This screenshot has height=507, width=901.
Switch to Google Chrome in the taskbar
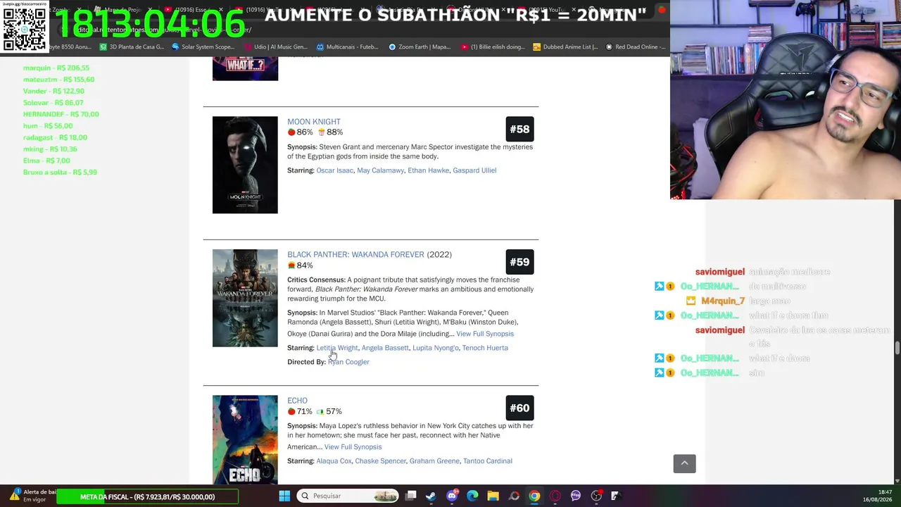534,496
